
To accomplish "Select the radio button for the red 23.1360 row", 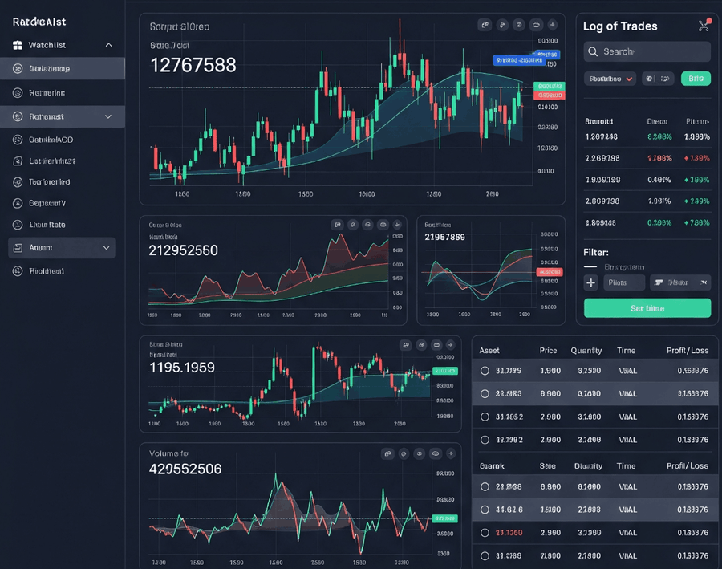I will [x=485, y=533].
